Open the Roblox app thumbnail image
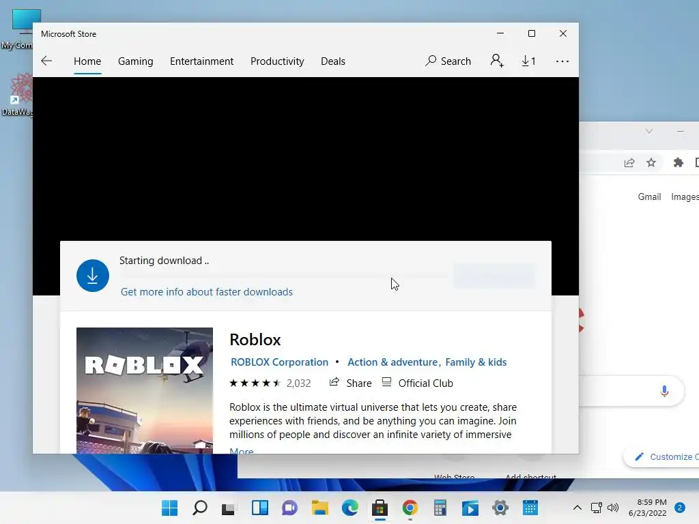This screenshot has height=524, width=699. (145, 391)
